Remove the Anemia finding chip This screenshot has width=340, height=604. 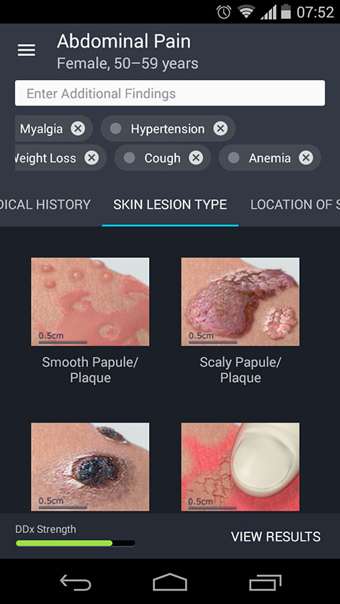pos(306,158)
